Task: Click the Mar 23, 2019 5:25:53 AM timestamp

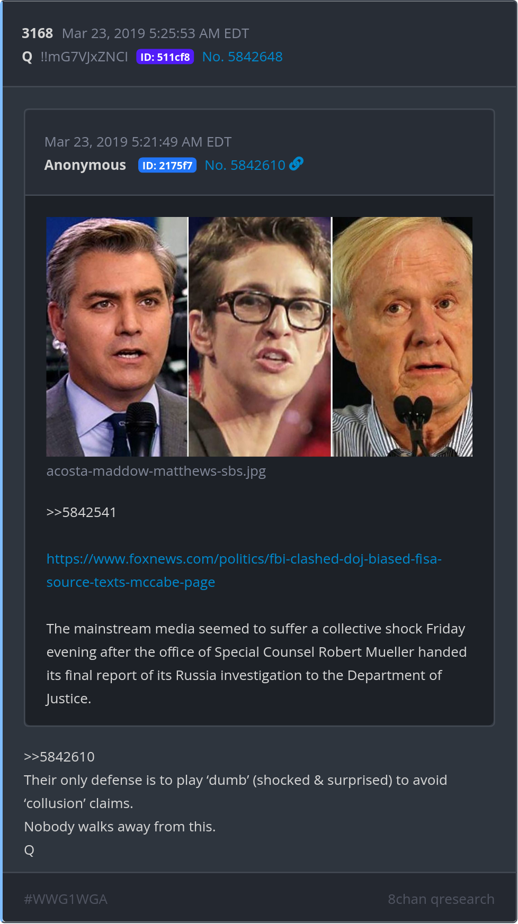Action: click(x=155, y=33)
